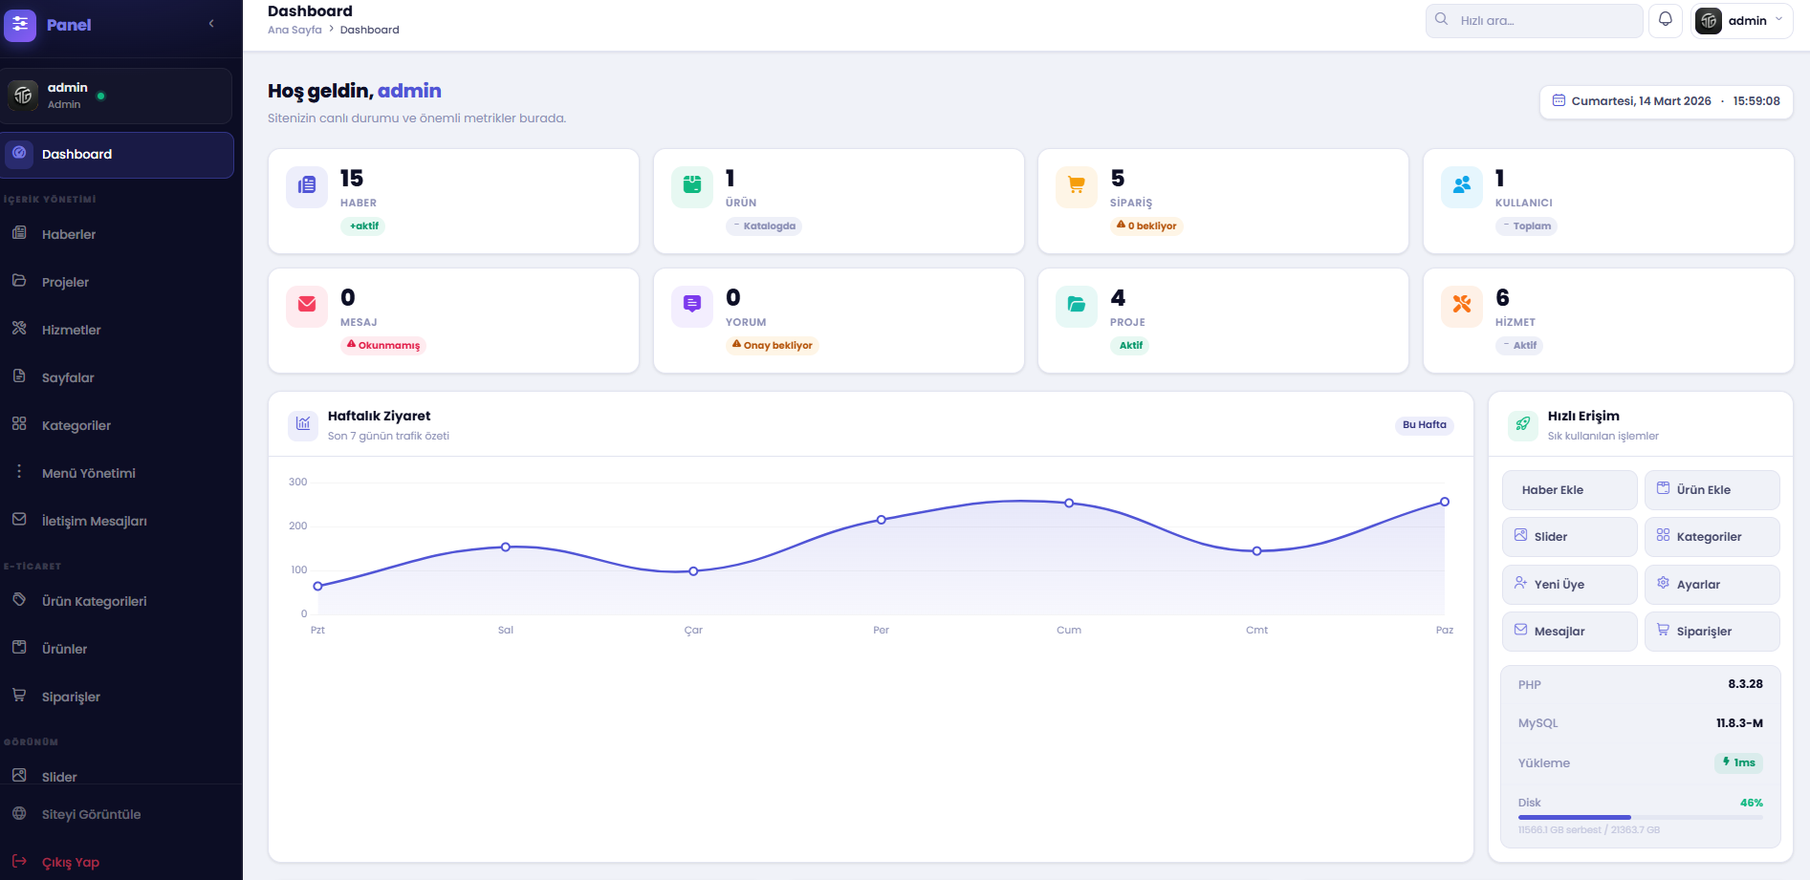Click the shopping cart Sipariş card icon
The image size is (1810, 880).
1077,185
